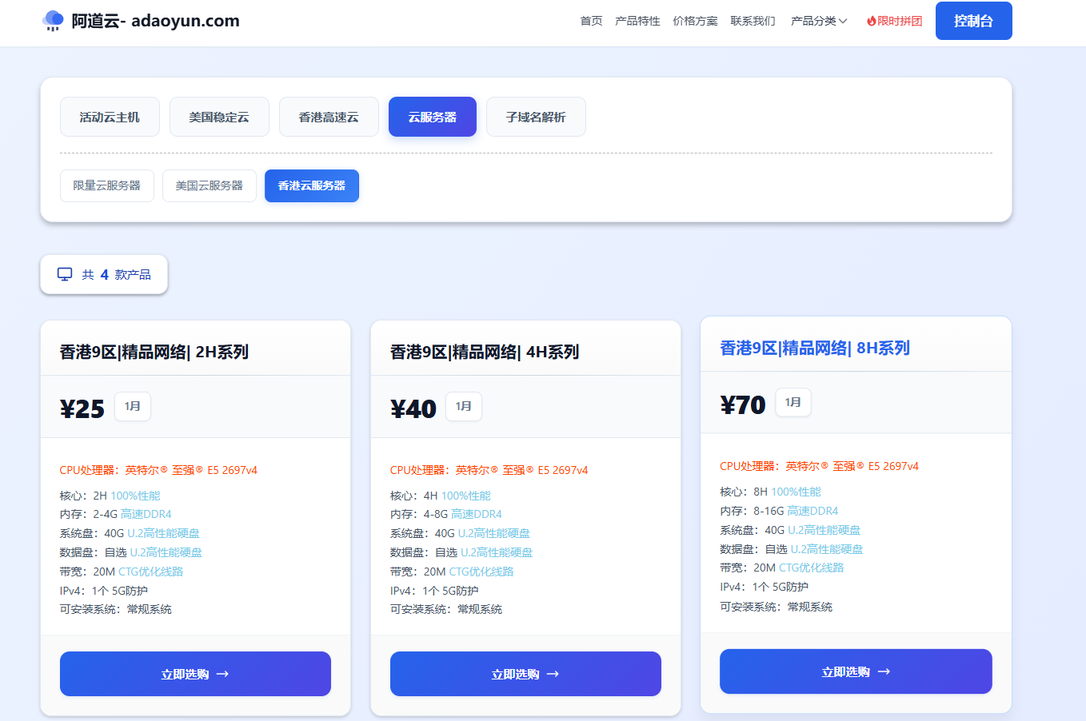
Task: Choose the 子域名解析 tab
Action: click(536, 117)
